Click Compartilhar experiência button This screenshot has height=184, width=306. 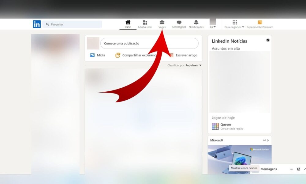coord(136,55)
